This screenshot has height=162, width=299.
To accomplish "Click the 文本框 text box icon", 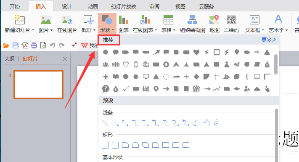I will coord(254,20).
